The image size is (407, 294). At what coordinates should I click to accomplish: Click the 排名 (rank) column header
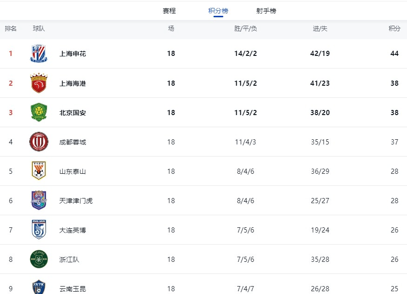click(x=11, y=28)
